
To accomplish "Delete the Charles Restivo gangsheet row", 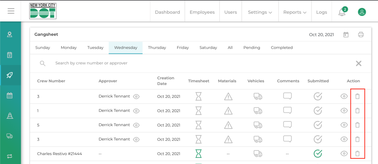I will [x=357, y=154].
